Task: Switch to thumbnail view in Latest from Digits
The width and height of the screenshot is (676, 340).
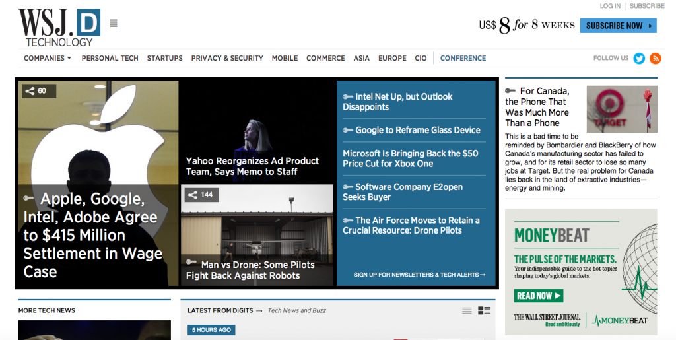Action: (x=484, y=310)
